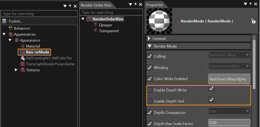Image resolution: width=260 pixels, height=127 pixels.
Task: Click the Behaviors node icon
Action: [11, 28]
